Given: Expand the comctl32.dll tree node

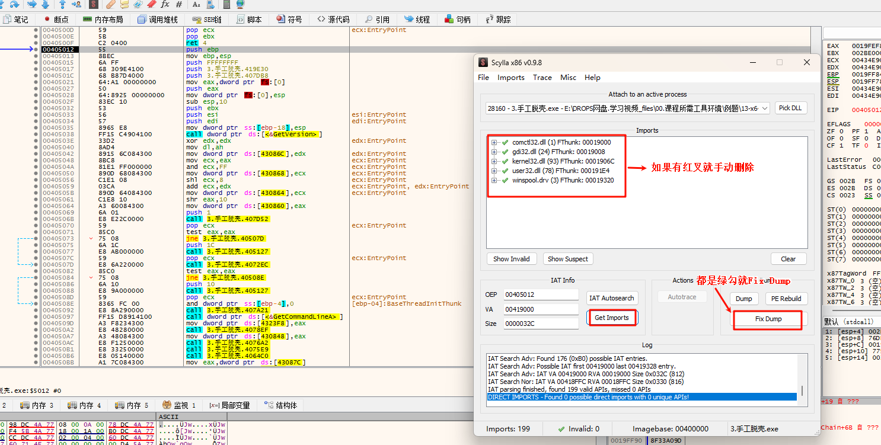Looking at the screenshot, I should coord(494,142).
